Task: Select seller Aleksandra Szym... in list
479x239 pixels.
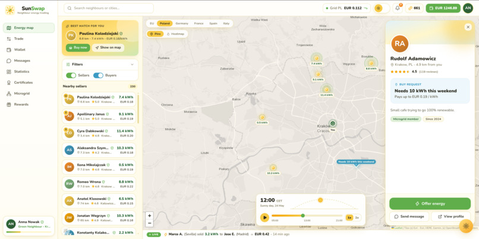Action: click(99, 150)
